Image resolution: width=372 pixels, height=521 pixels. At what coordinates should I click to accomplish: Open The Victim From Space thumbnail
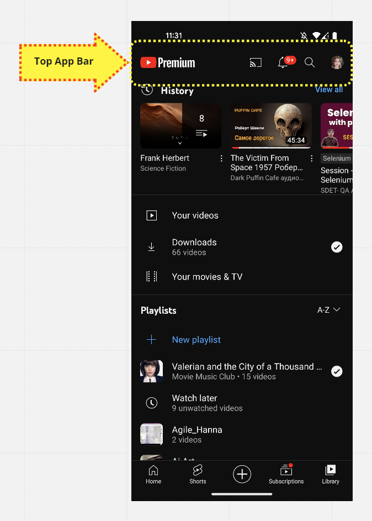coord(271,125)
